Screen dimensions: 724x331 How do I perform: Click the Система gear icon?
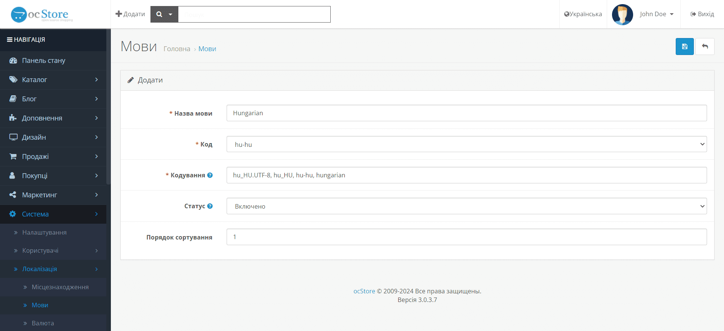point(13,214)
